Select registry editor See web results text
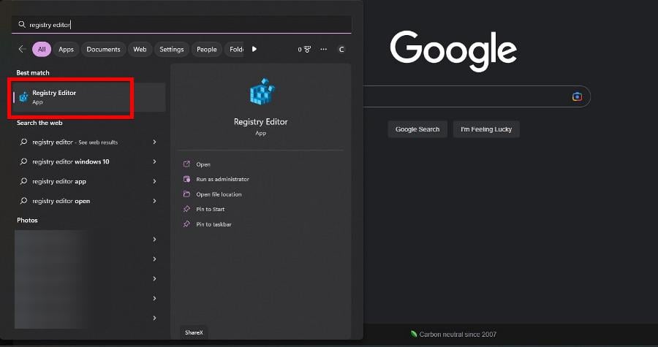Viewport: 658px width, 347px height. click(x=75, y=142)
